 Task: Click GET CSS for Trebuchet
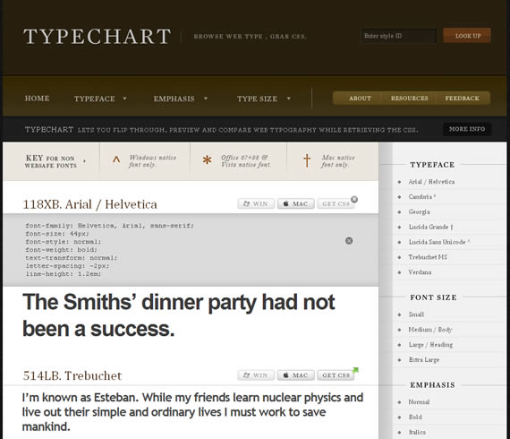click(x=336, y=375)
